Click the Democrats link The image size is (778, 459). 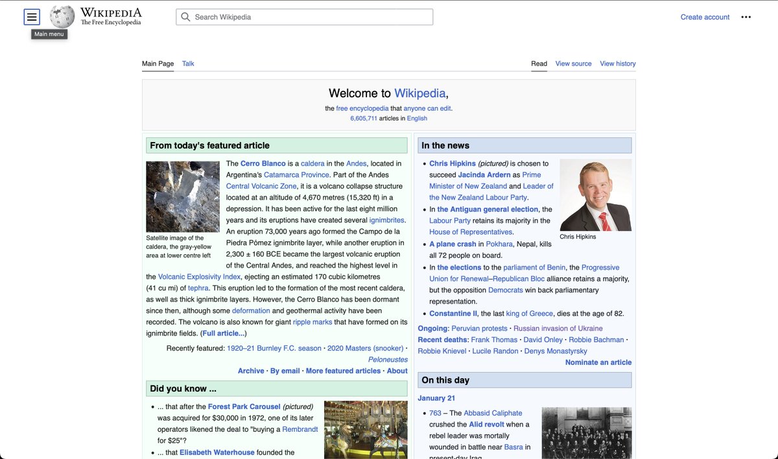coord(506,290)
